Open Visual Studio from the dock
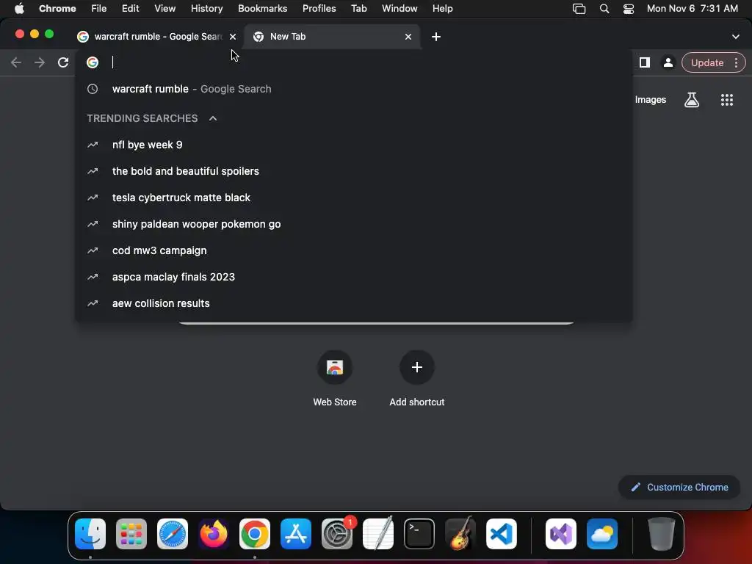 pos(560,534)
